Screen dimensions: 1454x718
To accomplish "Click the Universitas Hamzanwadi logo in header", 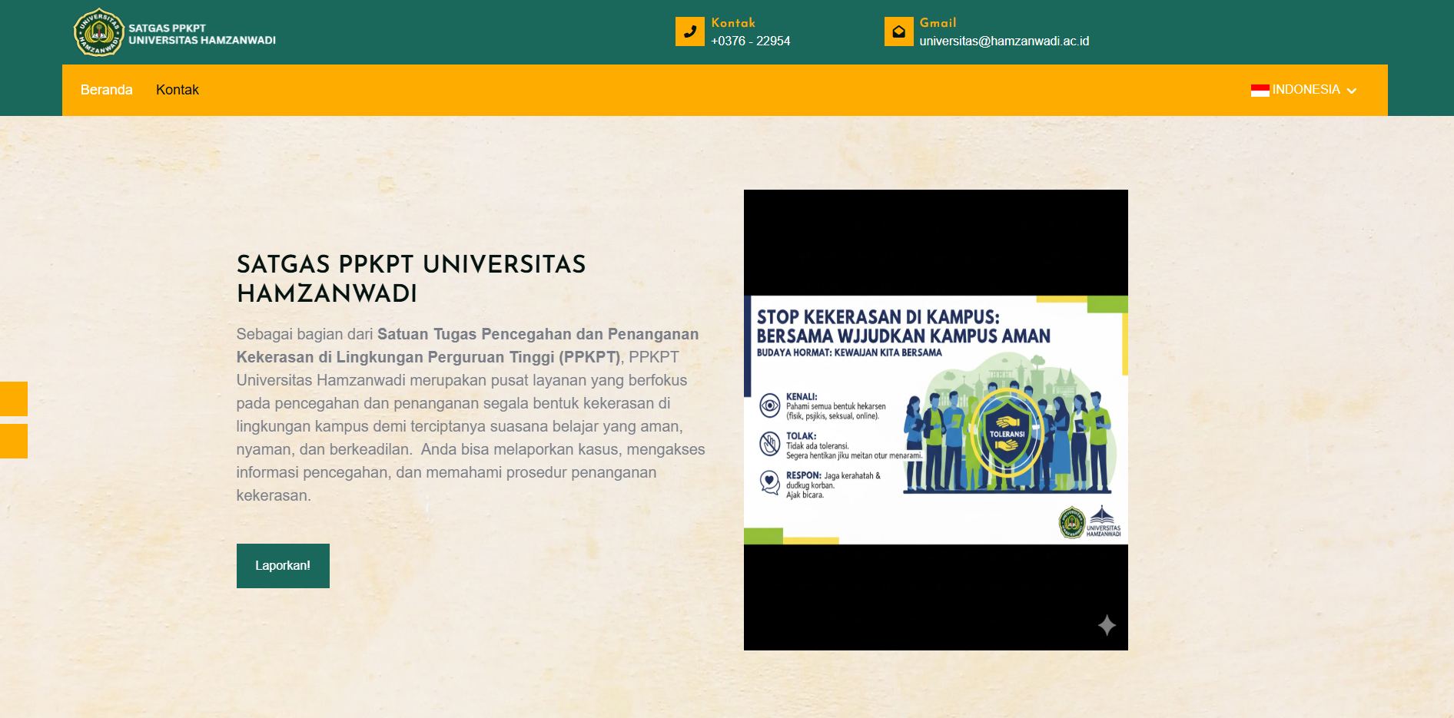I will pos(98,33).
